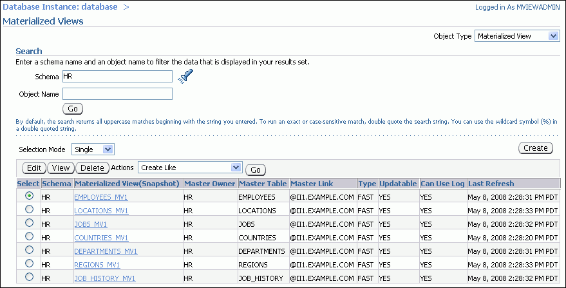566x288 pixels.
Task: Sort by the Master Owner column header
Action: click(x=210, y=184)
